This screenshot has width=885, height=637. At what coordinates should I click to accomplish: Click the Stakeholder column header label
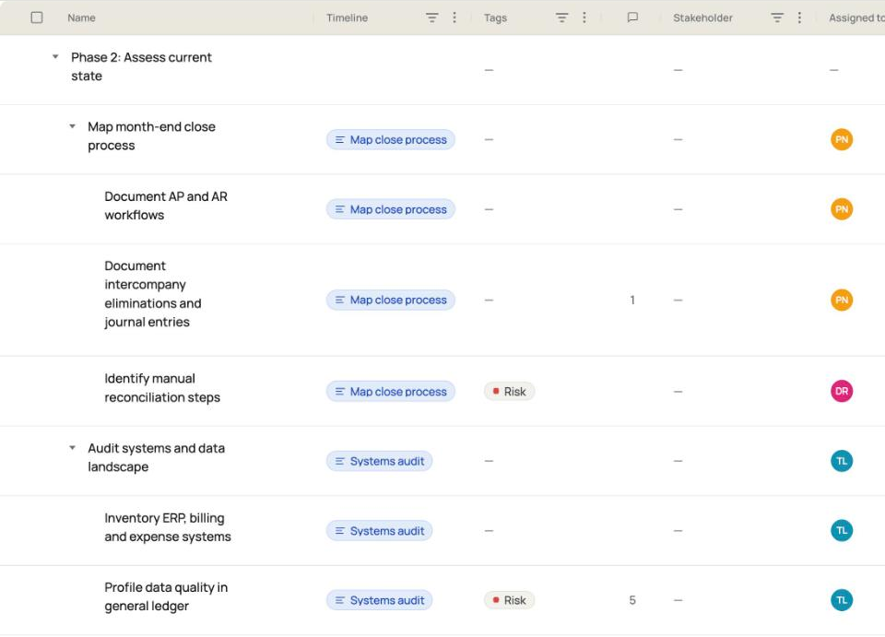tap(702, 18)
